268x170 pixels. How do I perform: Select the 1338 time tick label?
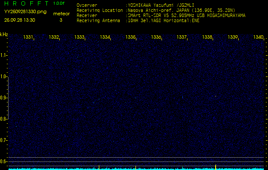[207, 37]
